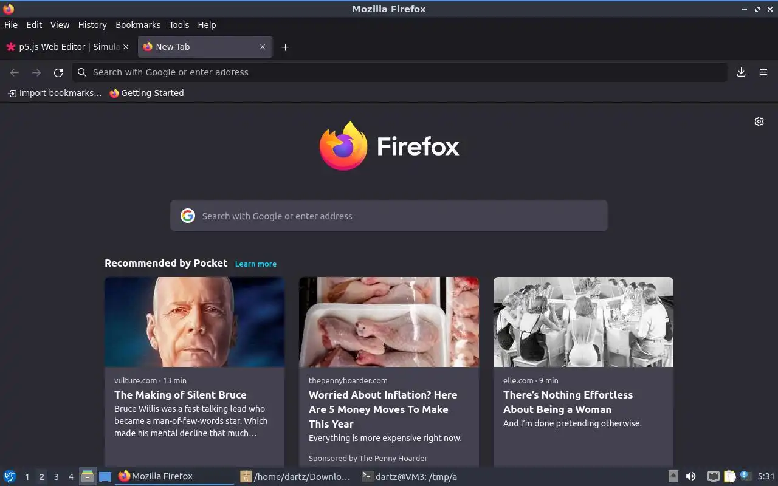Focus the top address bar

point(400,72)
